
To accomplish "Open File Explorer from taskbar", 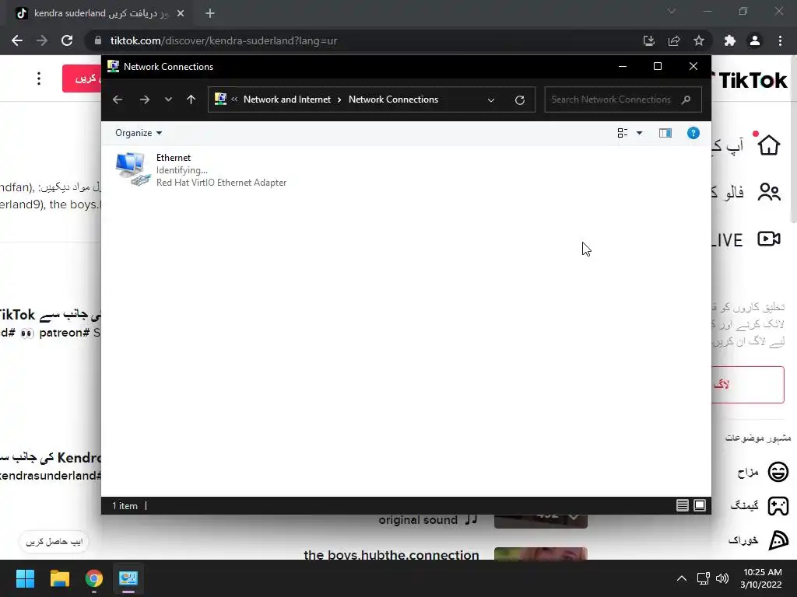I will [59, 578].
